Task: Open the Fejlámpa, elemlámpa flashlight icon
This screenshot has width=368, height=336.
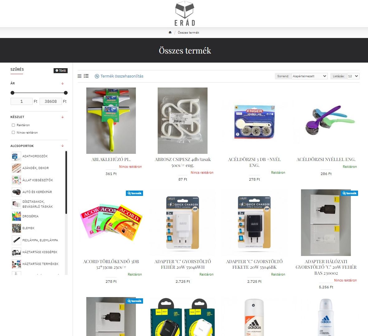Action: pyautogui.click(x=17, y=240)
